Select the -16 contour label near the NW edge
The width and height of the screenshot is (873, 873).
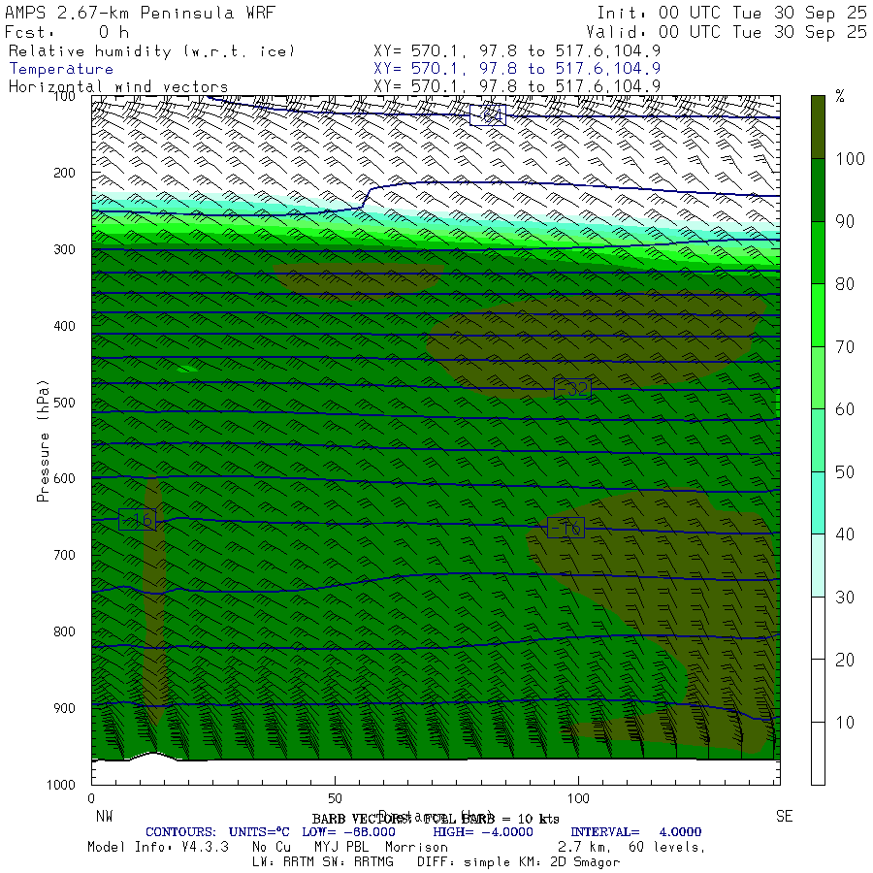138,520
